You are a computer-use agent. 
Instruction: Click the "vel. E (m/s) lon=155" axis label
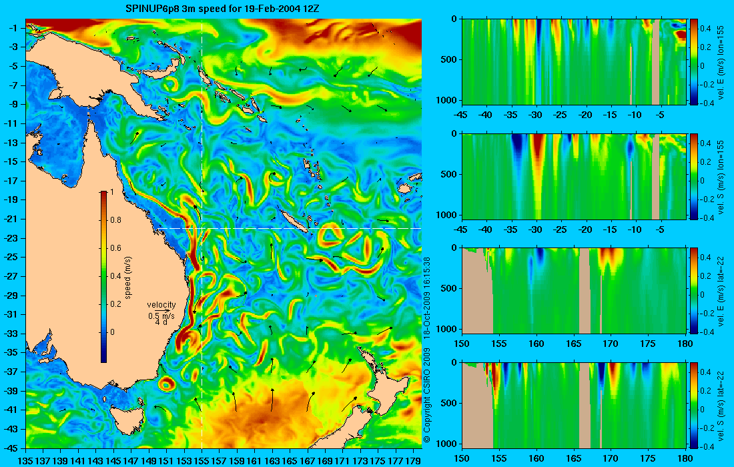click(721, 63)
